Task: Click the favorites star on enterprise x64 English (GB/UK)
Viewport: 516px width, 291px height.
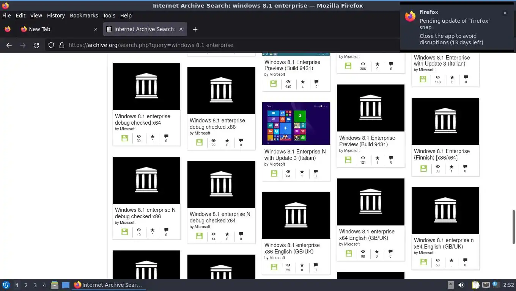Action: [377, 252]
